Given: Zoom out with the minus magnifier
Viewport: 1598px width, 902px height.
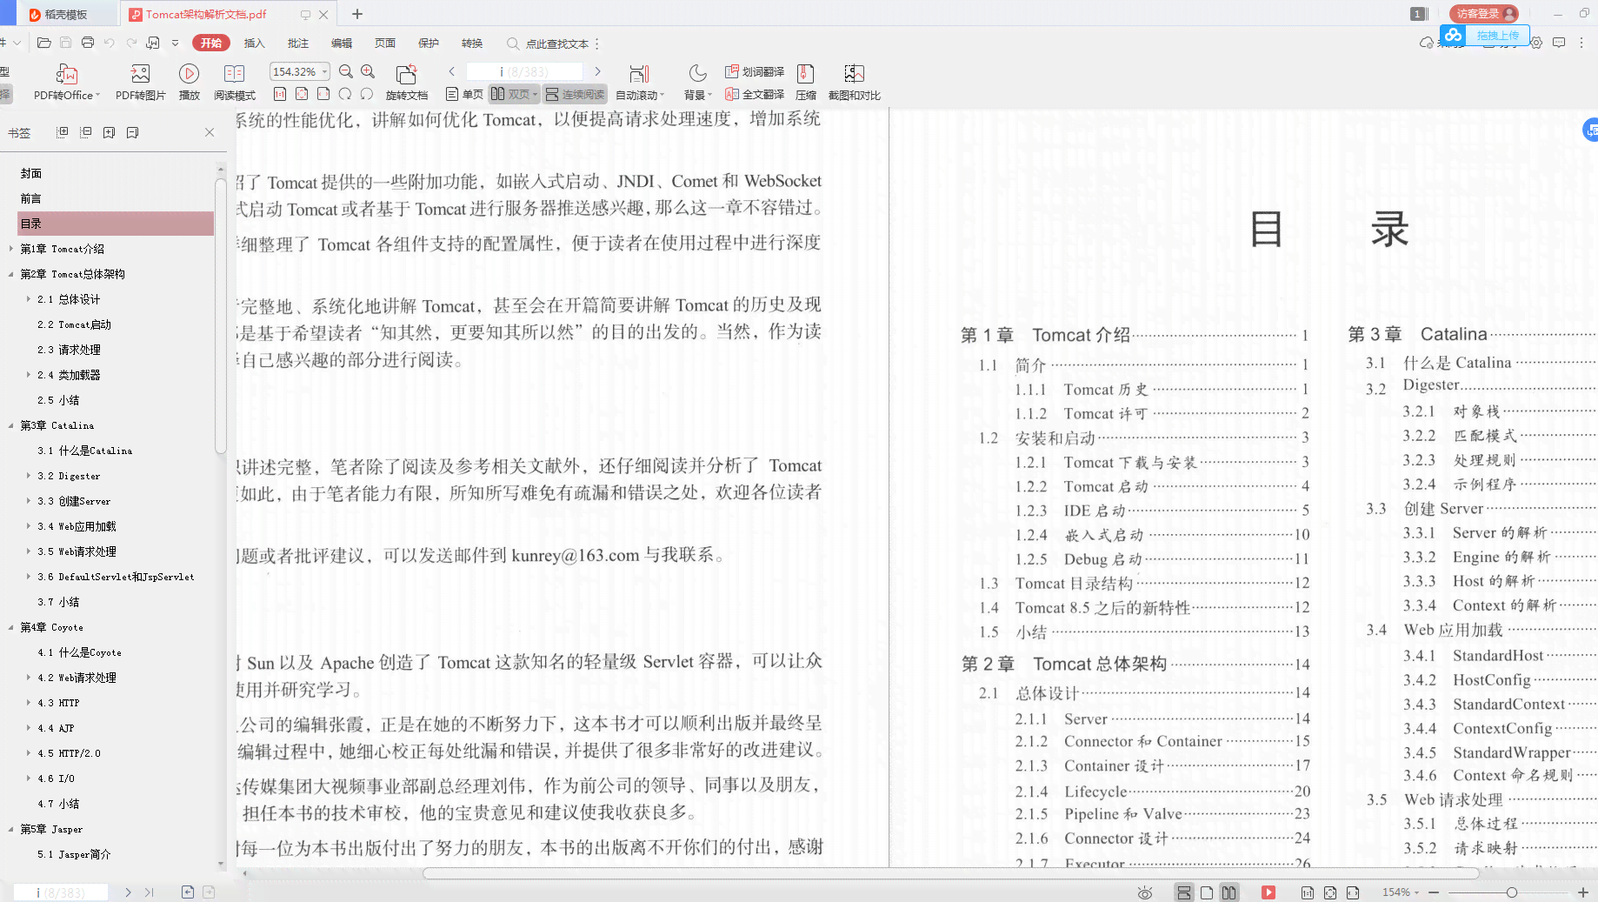Looking at the screenshot, I should (346, 71).
